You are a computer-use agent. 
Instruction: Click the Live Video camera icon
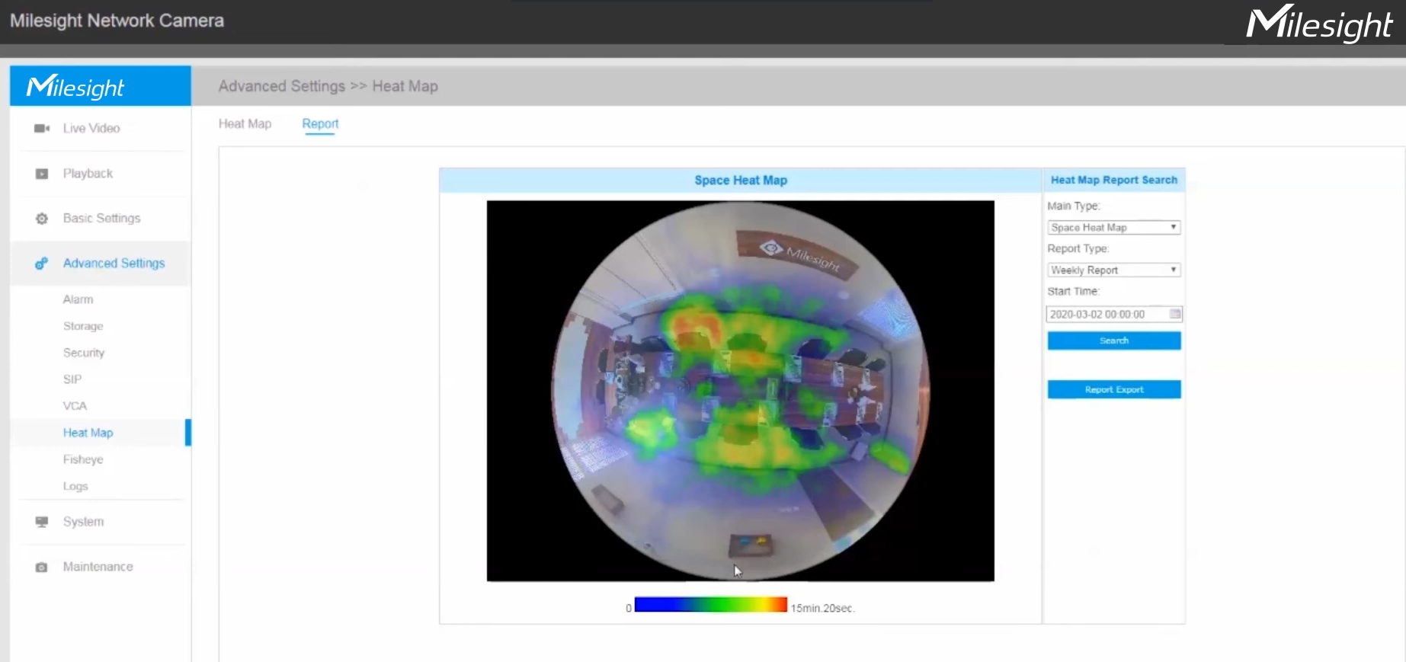42,128
